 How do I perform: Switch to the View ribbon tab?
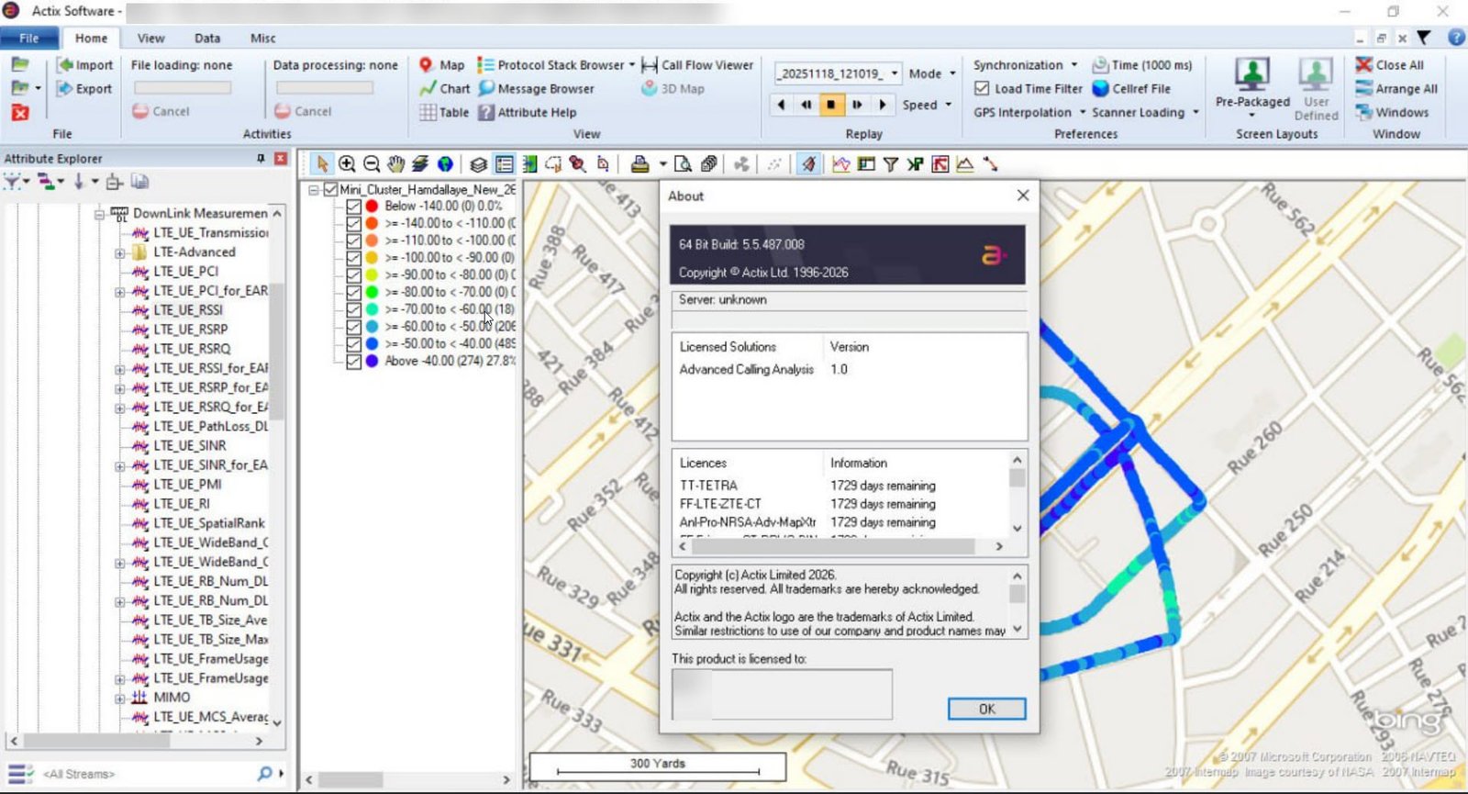tap(150, 38)
